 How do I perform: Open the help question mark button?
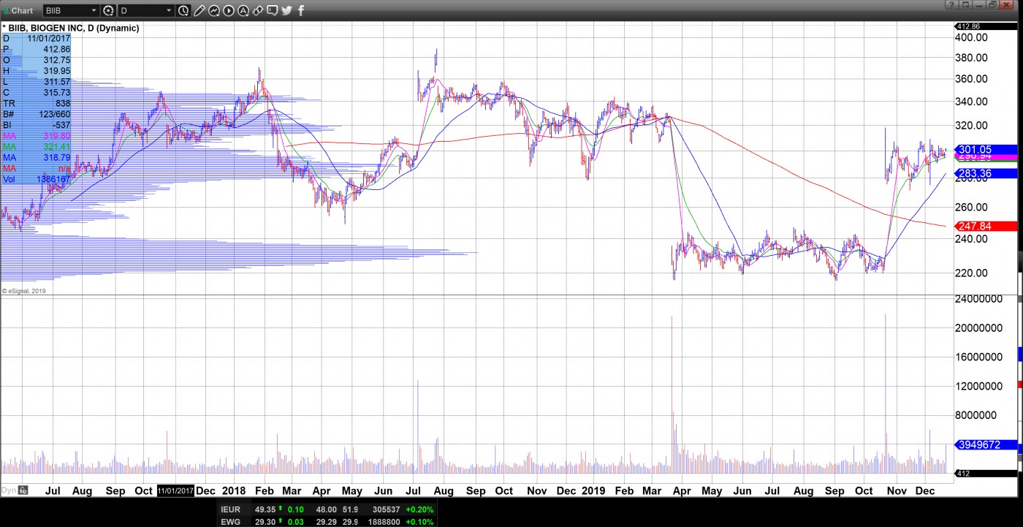tap(951, 5)
